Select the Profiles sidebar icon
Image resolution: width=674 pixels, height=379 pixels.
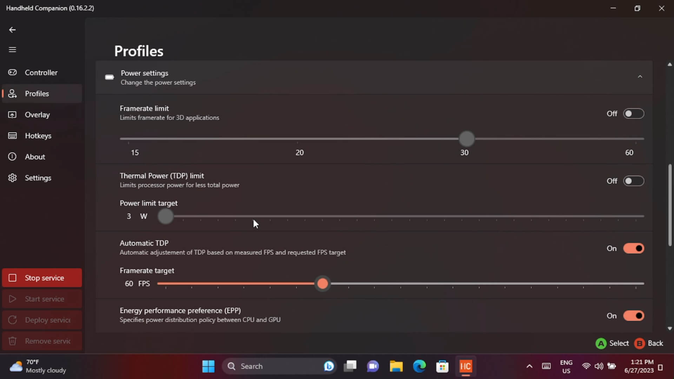[x=13, y=93]
